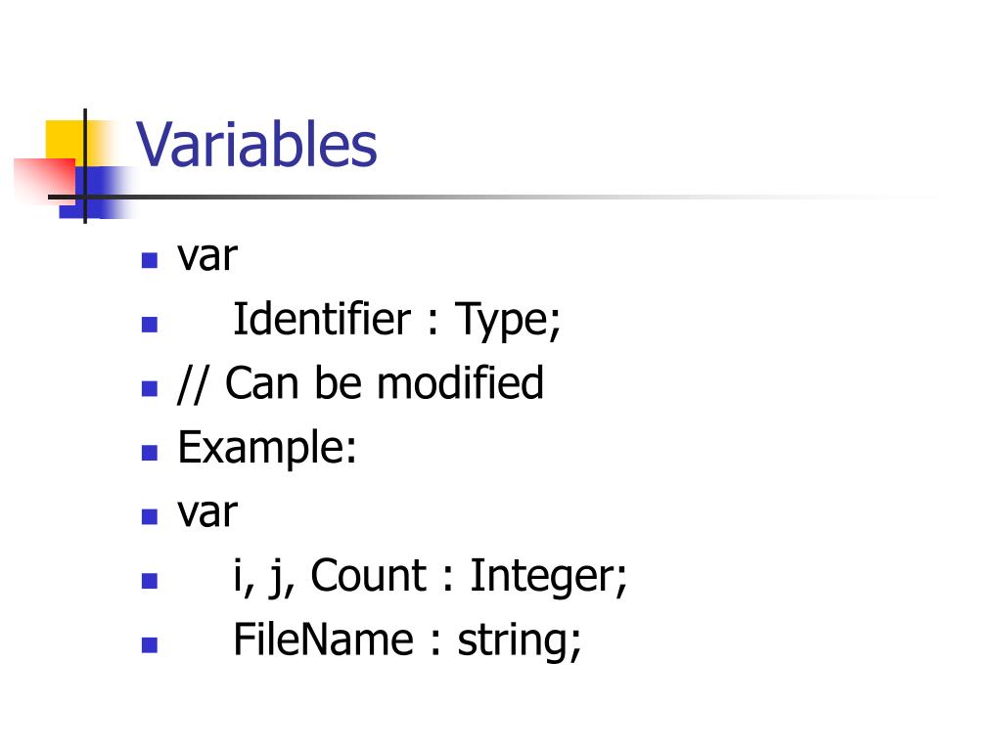Click the bullet beside the second var
This screenshot has height=751, width=1002.
click(x=150, y=516)
